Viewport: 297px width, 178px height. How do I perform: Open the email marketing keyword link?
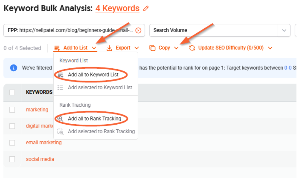tap(44, 142)
